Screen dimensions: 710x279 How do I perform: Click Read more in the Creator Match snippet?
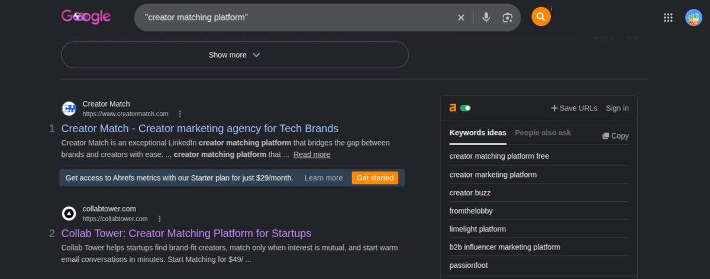(x=312, y=155)
